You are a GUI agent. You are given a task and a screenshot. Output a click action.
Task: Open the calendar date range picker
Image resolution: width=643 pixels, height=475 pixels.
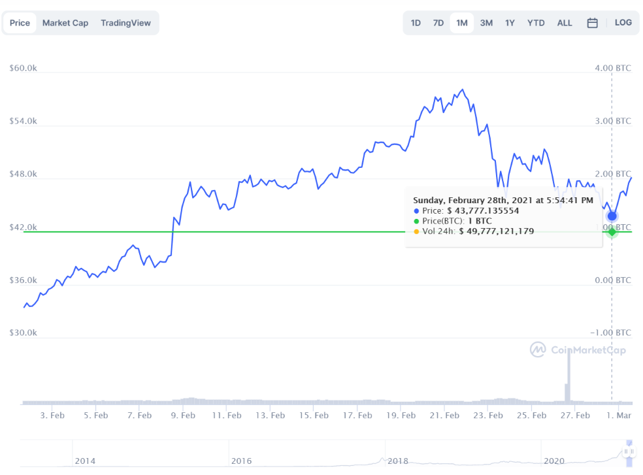click(x=592, y=23)
